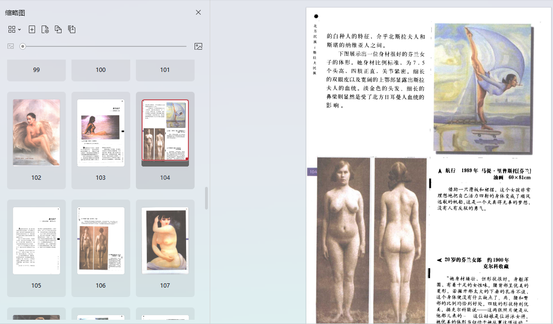Close the thumbnail panel
The width and height of the screenshot is (553, 324).
[x=198, y=12]
